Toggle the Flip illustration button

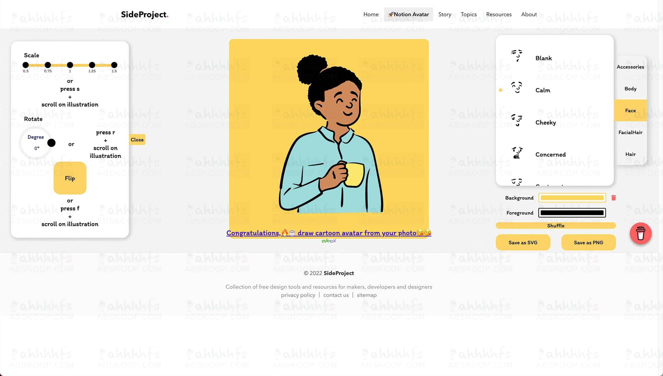pos(70,178)
